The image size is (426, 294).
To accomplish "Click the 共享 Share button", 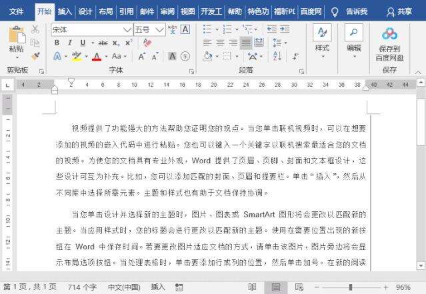I will 399,12.
